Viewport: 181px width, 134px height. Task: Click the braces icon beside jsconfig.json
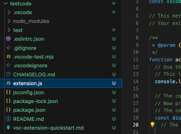point(8,92)
